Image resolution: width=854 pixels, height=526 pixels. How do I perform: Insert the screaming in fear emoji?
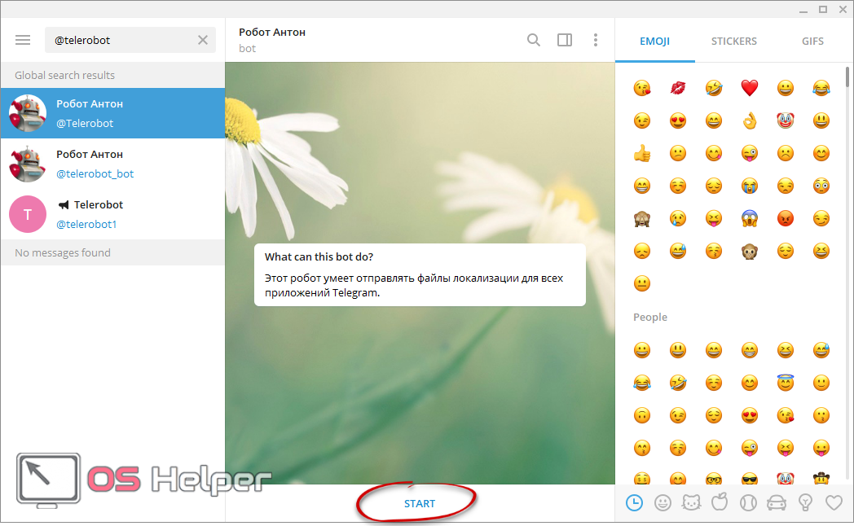tap(750, 219)
